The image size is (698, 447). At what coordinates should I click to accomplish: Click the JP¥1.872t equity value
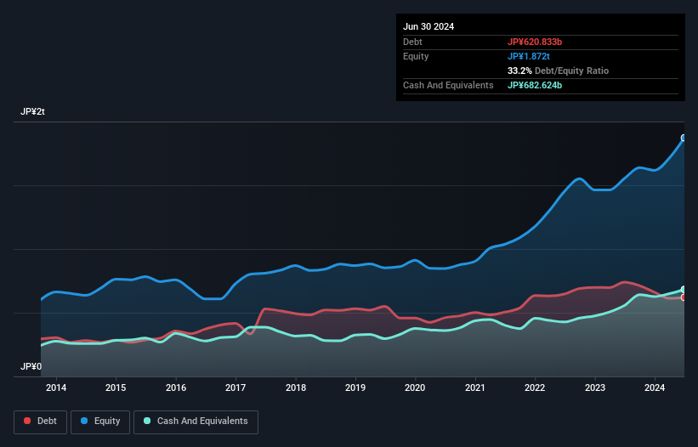529,56
